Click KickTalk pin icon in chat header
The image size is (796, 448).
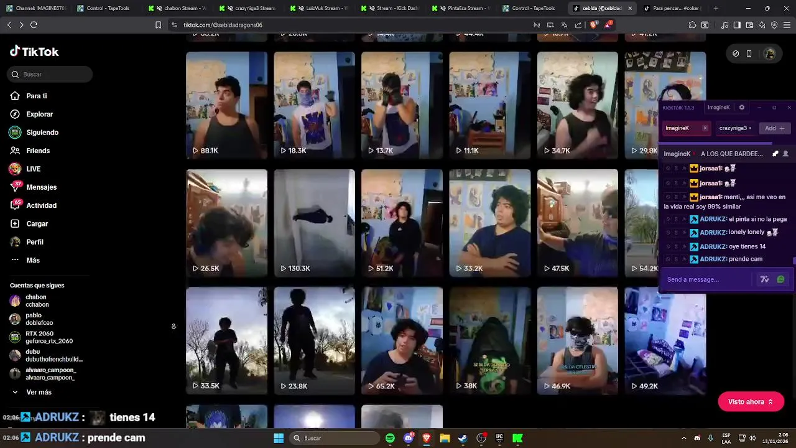coord(775,154)
